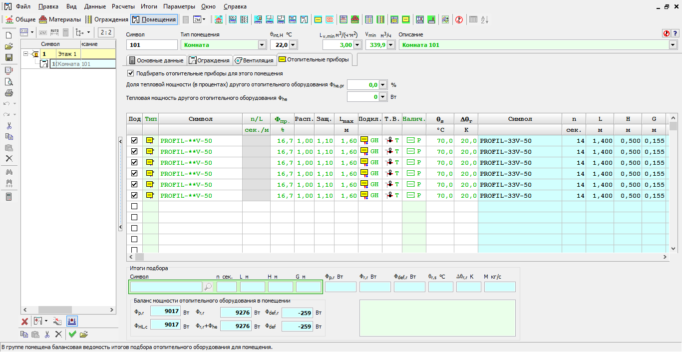Open the Расчеты menu

123,6
